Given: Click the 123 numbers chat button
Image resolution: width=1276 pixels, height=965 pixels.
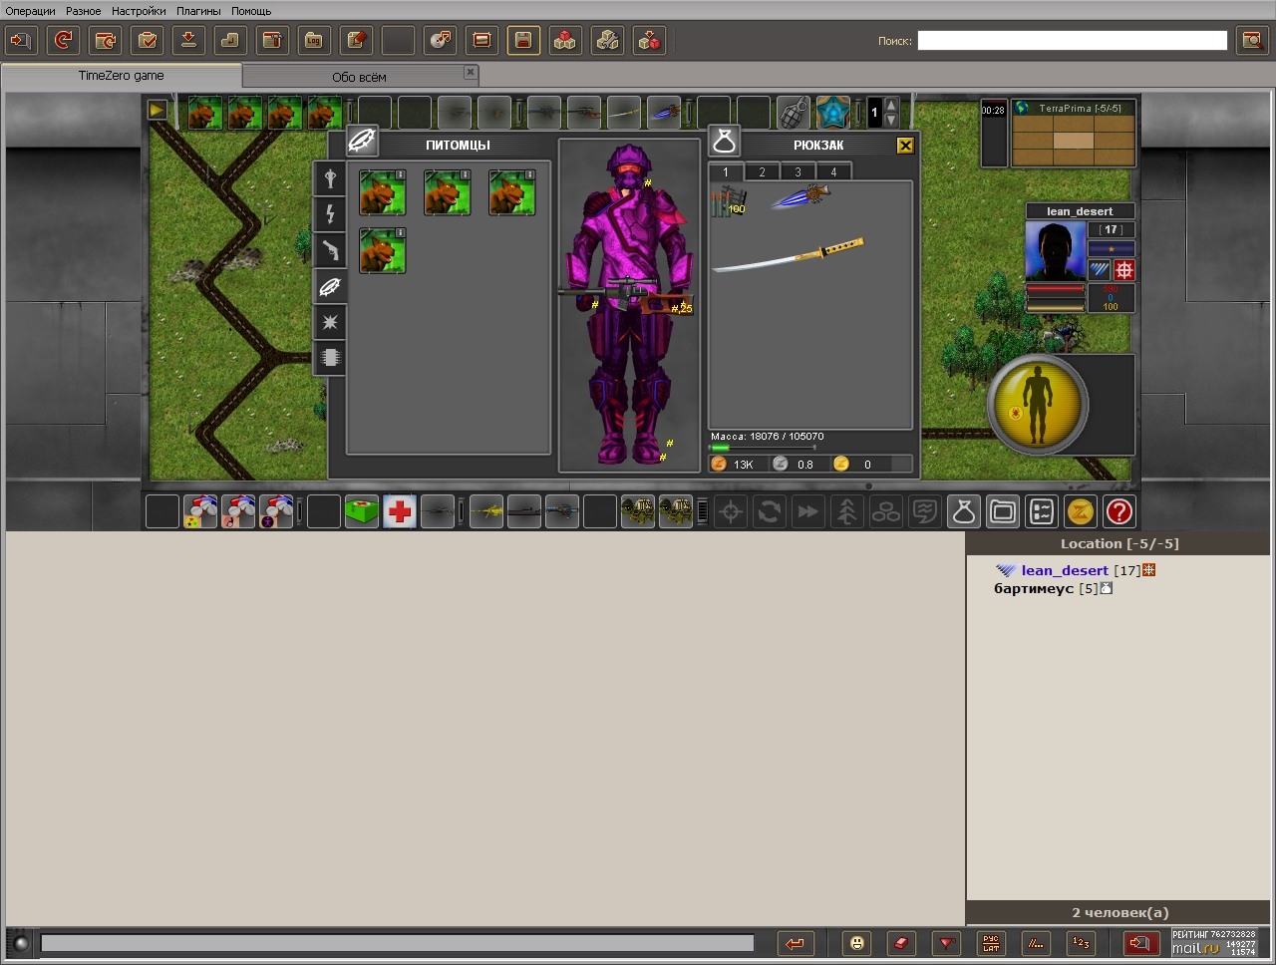Looking at the screenshot, I should tap(1081, 943).
